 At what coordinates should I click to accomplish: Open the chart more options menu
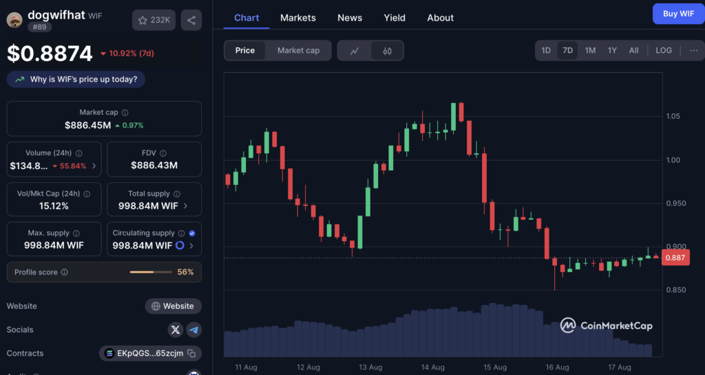tap(694, 51)
